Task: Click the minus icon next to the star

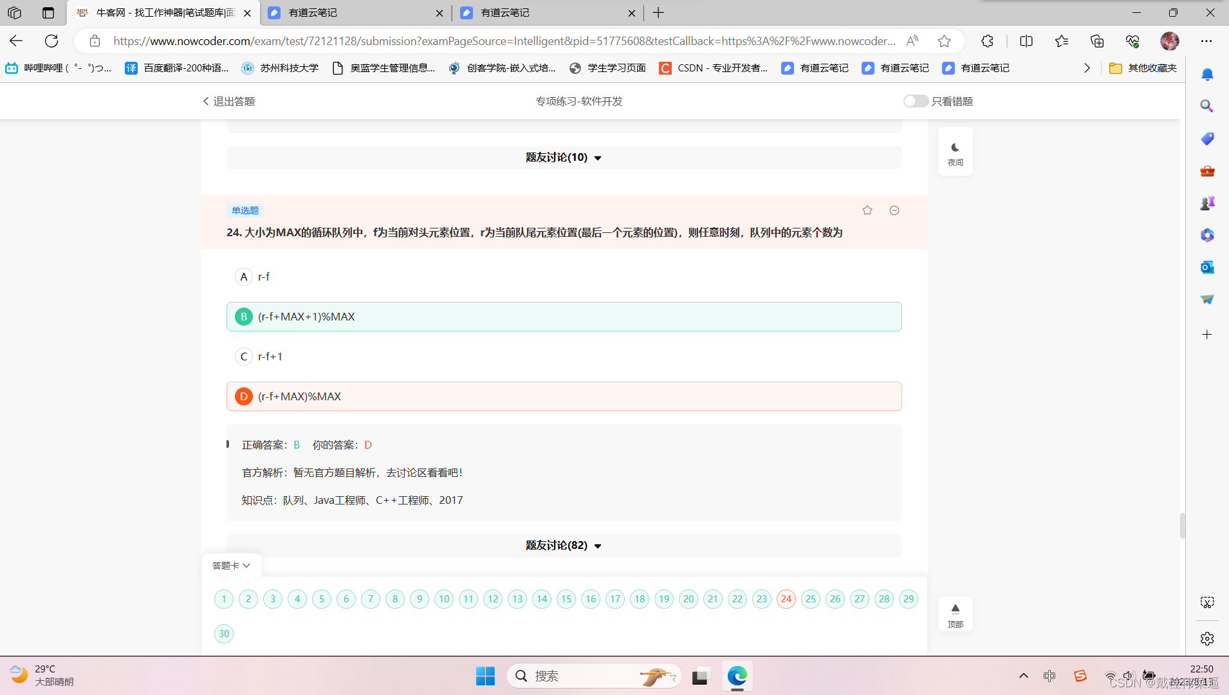Action: click(894, 210)
